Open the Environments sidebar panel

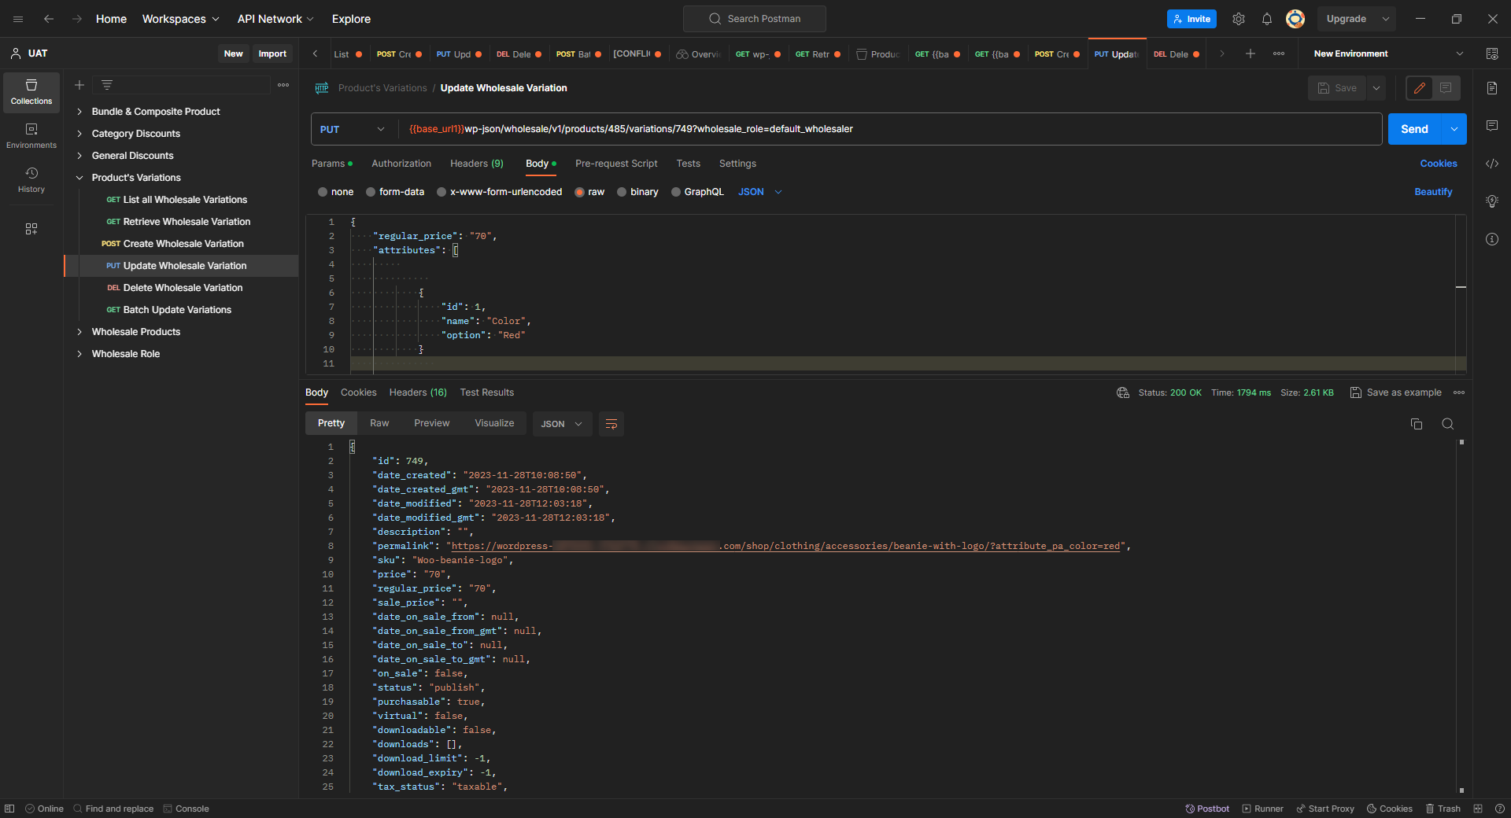point(31,136)
